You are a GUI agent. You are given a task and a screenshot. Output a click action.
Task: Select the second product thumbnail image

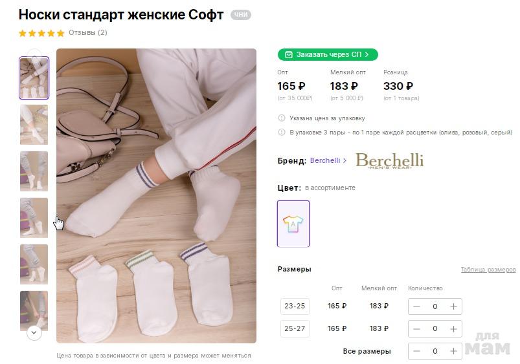point(34,125)
